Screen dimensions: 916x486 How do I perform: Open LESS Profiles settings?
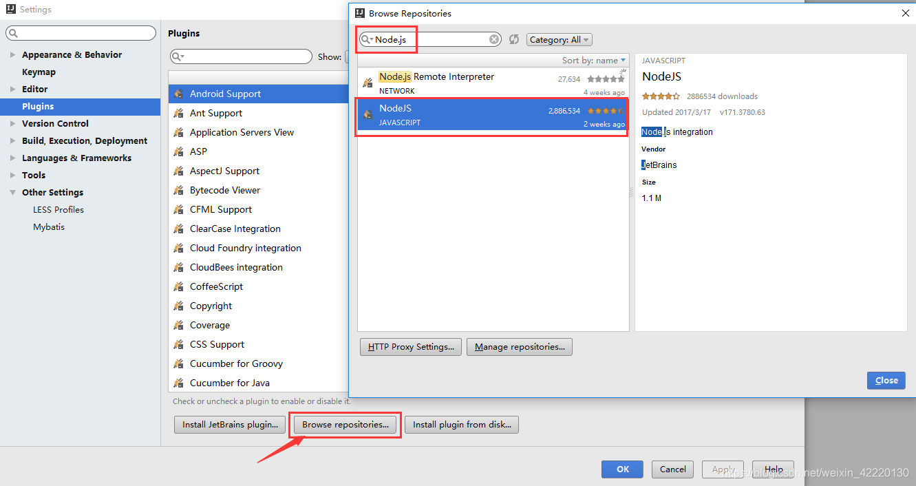coord(58,209)
